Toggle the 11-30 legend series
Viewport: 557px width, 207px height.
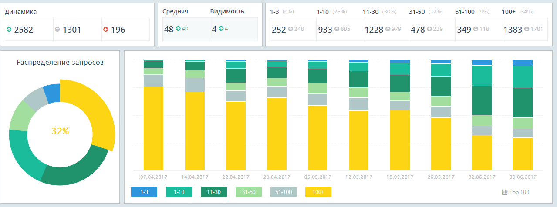213,192
